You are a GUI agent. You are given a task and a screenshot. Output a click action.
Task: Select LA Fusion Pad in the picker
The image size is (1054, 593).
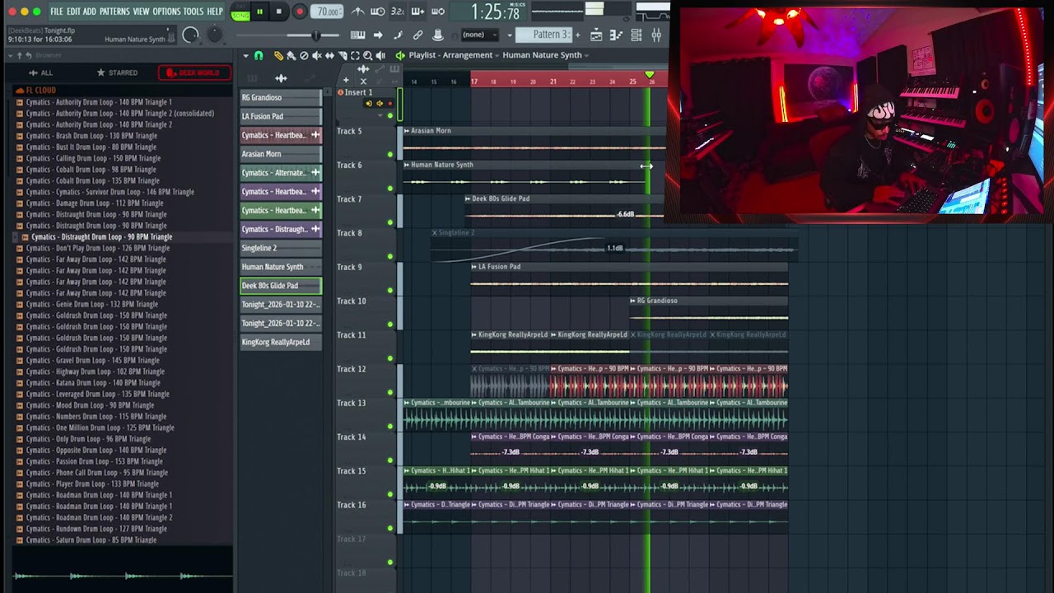point(281,116)
